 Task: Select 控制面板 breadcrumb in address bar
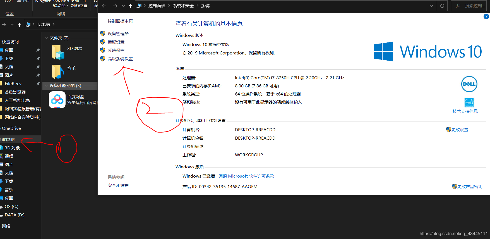pyautogui.click(x=157, y=6)
